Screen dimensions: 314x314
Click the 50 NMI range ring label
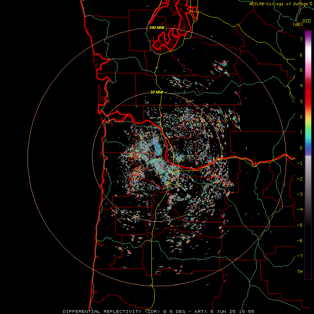tap(157, 92)
